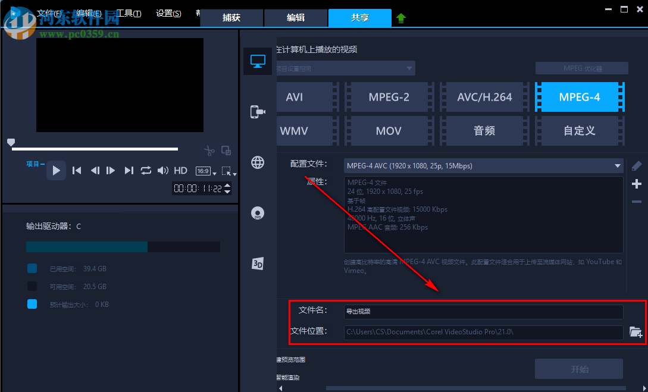Open the 配置文件 profile dropdown
Viewport: 648px width, 392px height.
tap(483, 166)
